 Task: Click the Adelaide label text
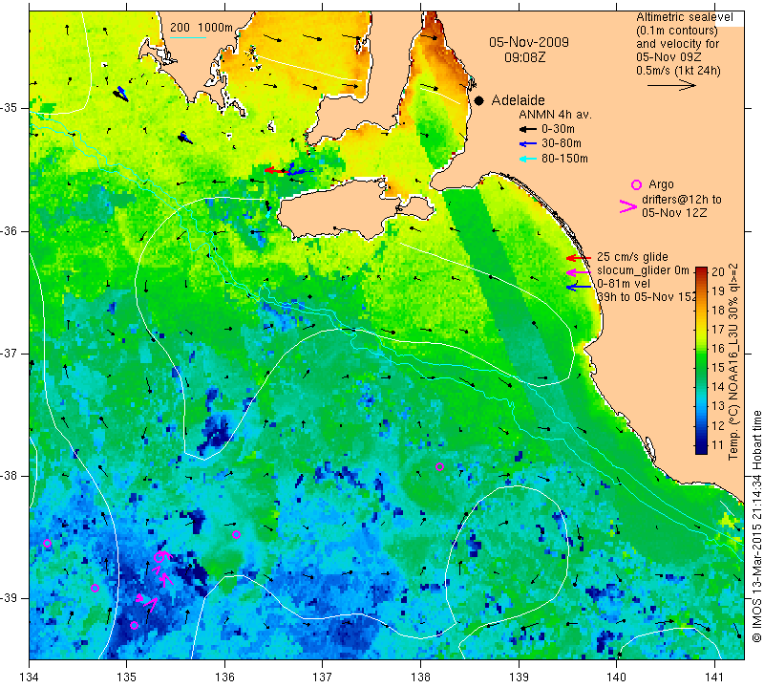point(518,100)
